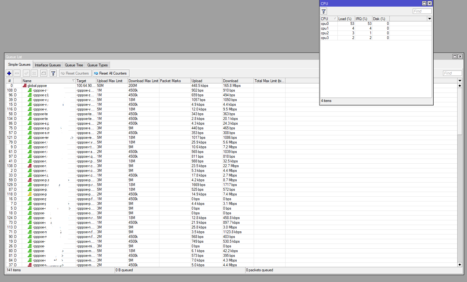Click the 165.8 Mbps download value

click(232, 86)
